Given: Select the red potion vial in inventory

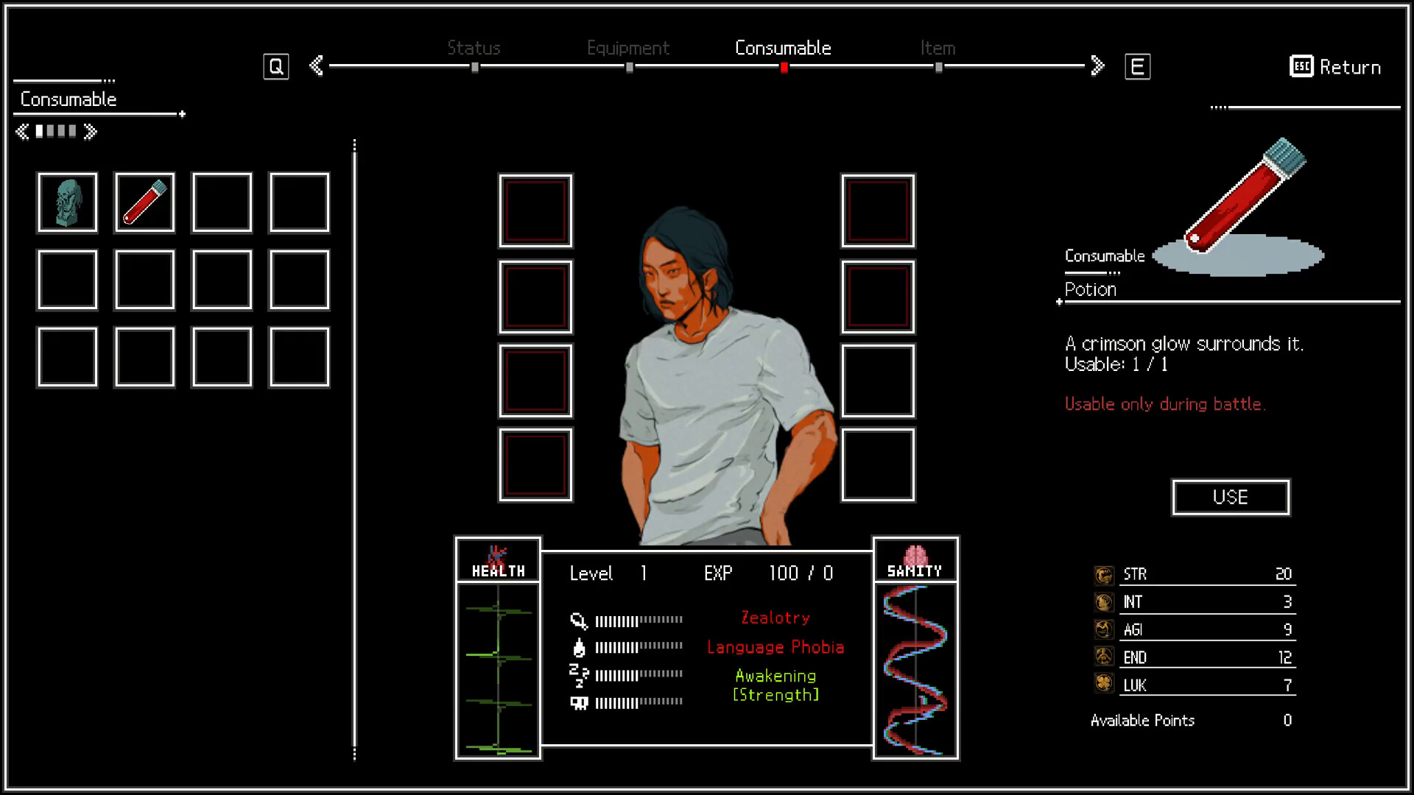Looking at the screenshot, I should click(144, 202).
